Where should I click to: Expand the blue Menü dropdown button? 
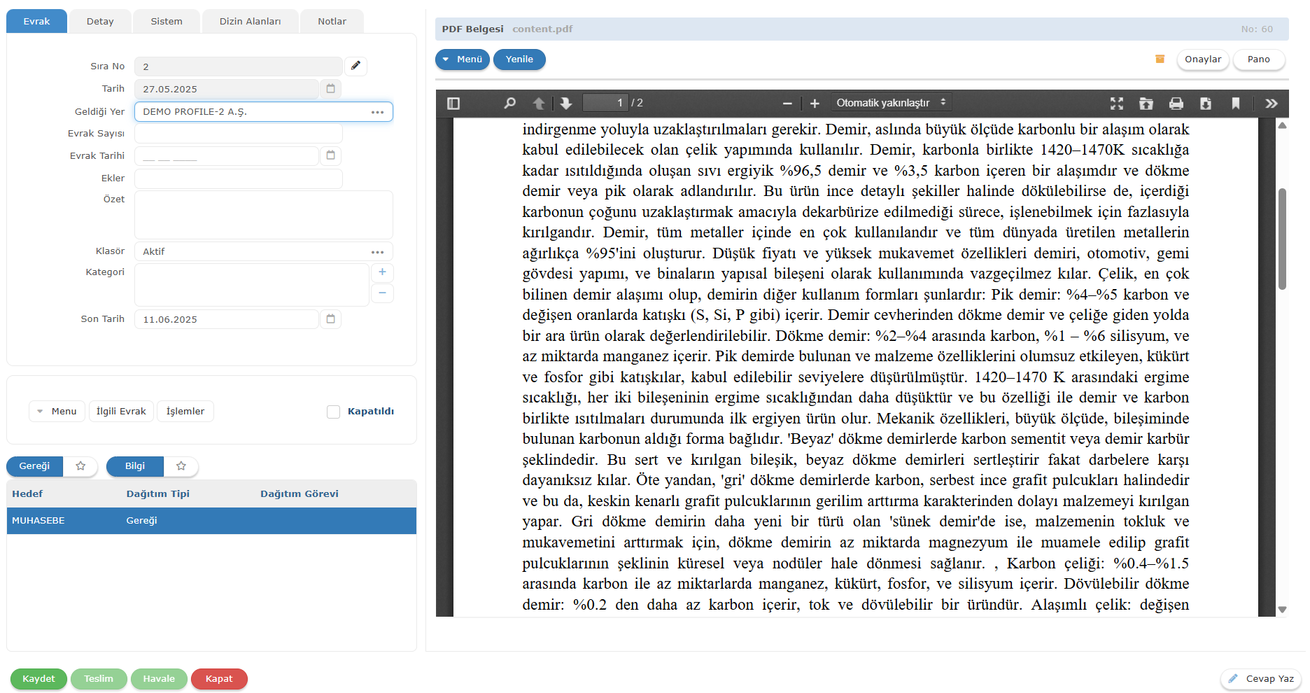(463, 59)
